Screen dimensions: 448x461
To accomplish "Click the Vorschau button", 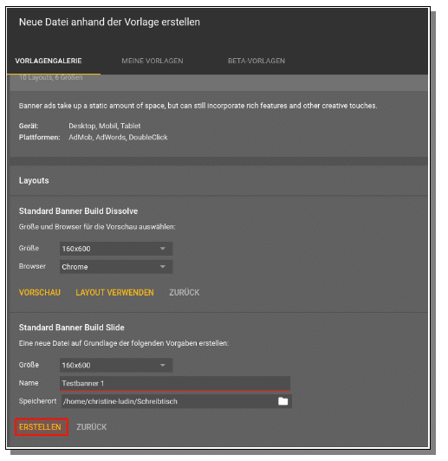I will point(40,293).
